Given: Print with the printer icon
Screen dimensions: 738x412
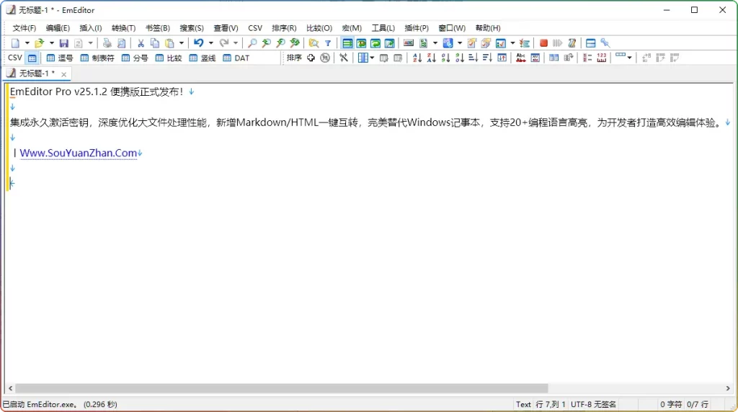Looking at the screenshot, I should (x=107, y=43).
